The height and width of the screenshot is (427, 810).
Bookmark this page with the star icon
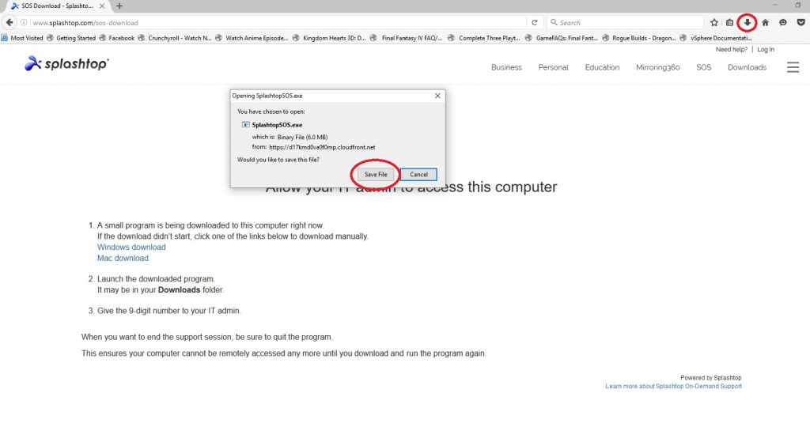[714, 23]
